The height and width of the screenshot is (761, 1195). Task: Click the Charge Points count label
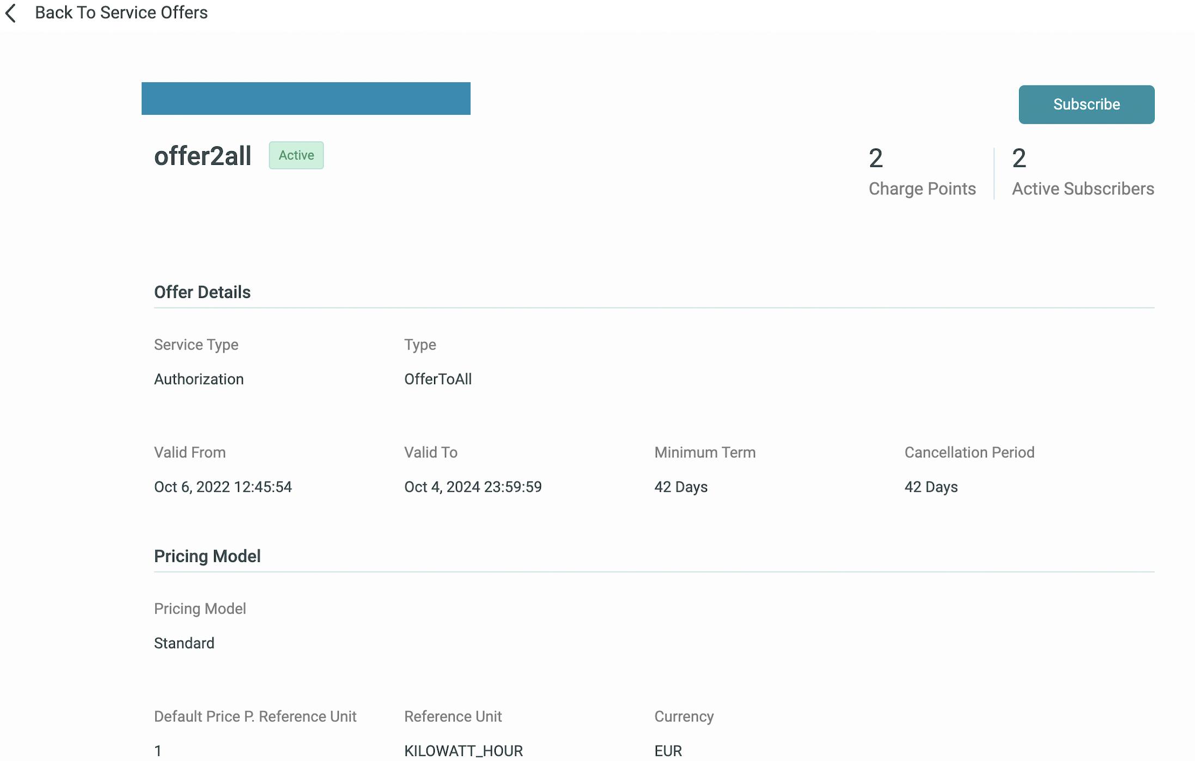click(922, 189)
